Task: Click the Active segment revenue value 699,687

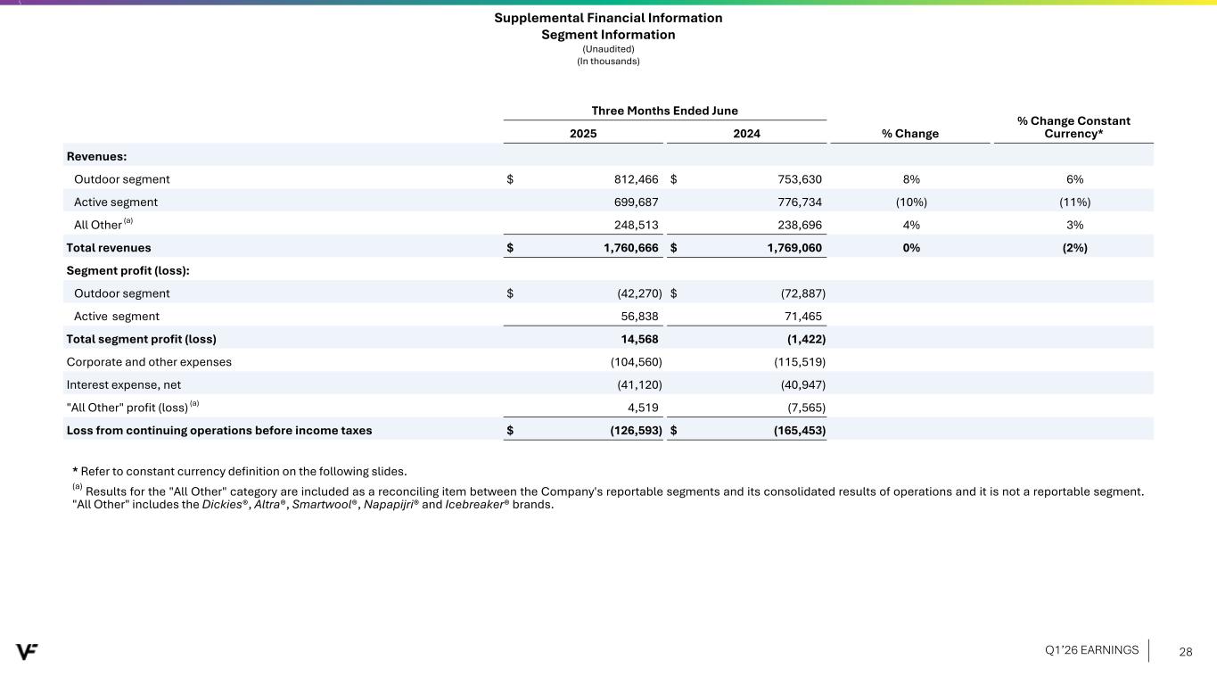Action: tap(633, 202)
